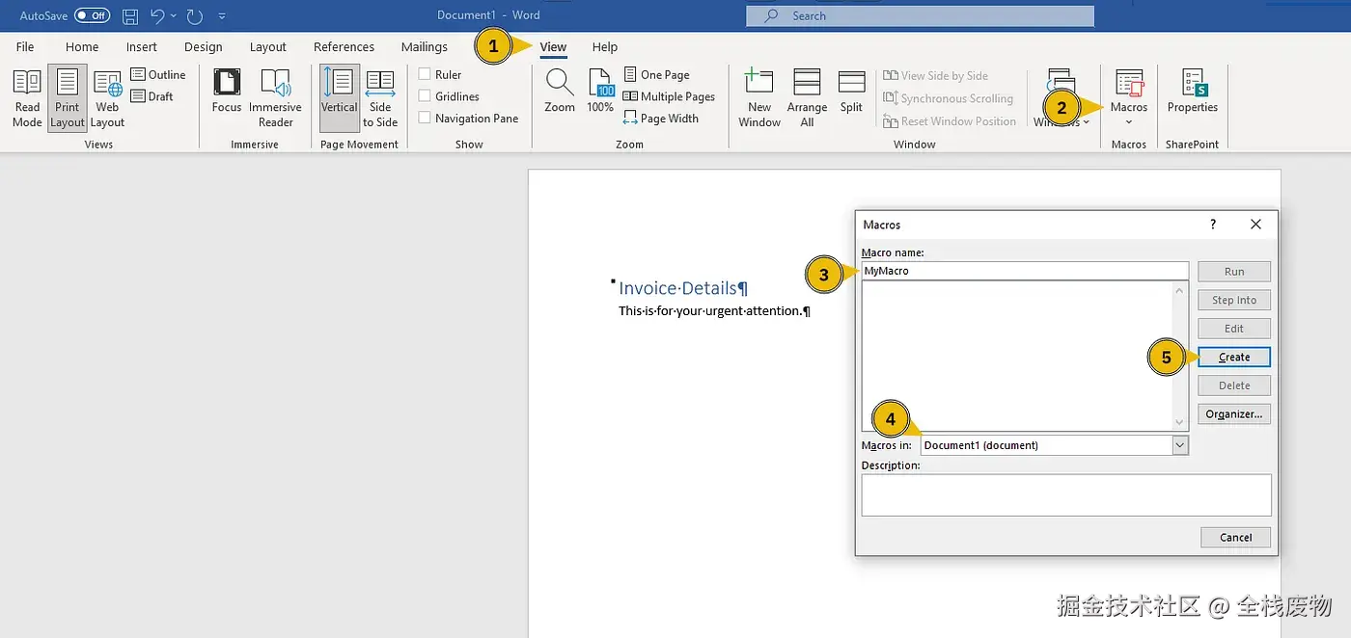Click the Invoice Details heading
The height and width of the screenshot is (638, 1351).
[683, 288]
